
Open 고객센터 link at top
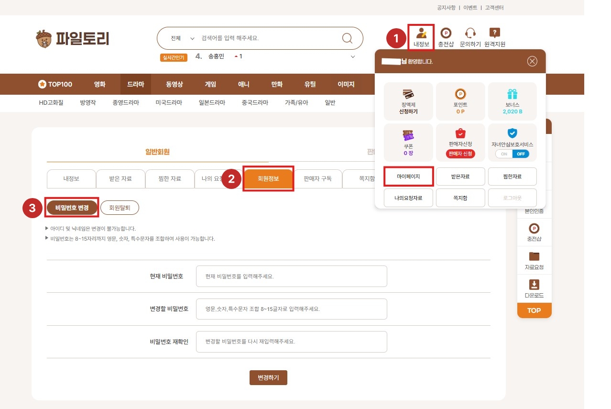coord(494,8)
